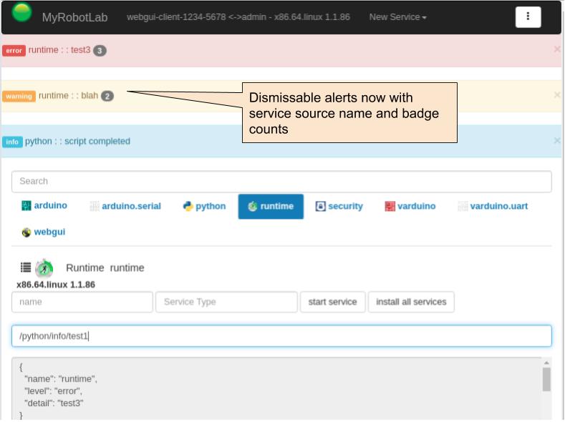Select the python service tab
Viewport: 565px width, 422px height.
pos(204,207)
